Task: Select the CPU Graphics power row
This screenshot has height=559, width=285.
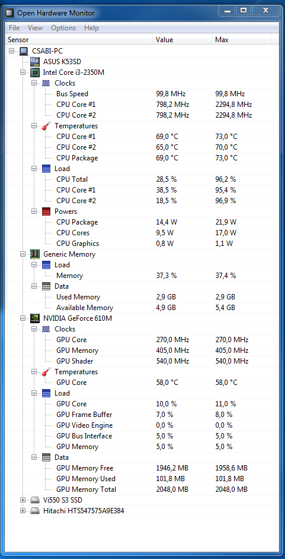Action: [142, 244]
